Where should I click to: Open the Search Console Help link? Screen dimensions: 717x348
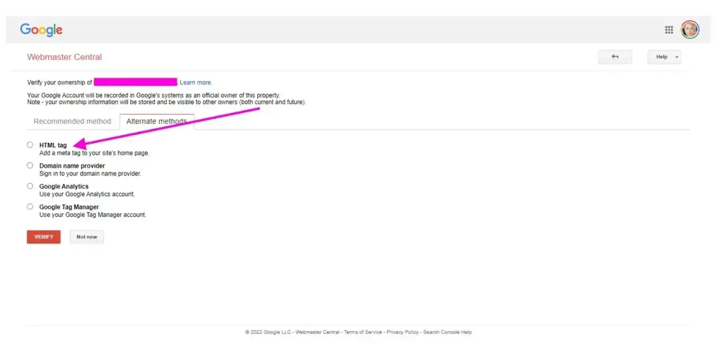coord(447,332)
